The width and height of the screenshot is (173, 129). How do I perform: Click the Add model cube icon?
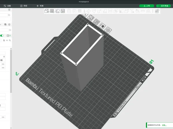[x=47, y=11]
